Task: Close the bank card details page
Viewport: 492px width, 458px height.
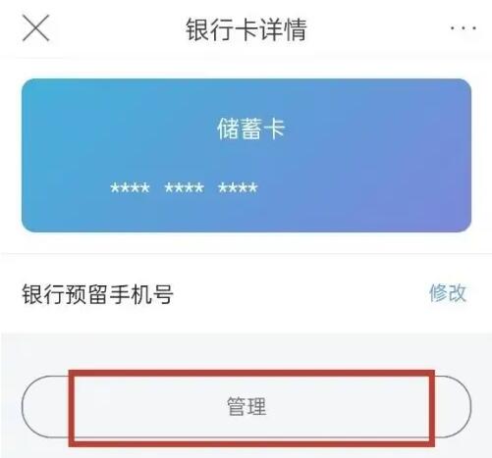Action: (35, 28)
